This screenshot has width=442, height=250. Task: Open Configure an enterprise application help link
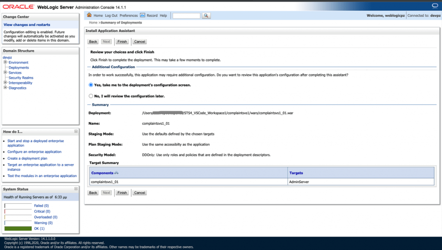point(35,152)
